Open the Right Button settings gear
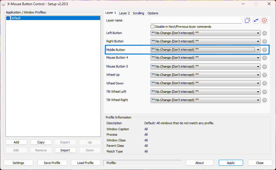Screen dimensions: 276x170 coord(264,41)
